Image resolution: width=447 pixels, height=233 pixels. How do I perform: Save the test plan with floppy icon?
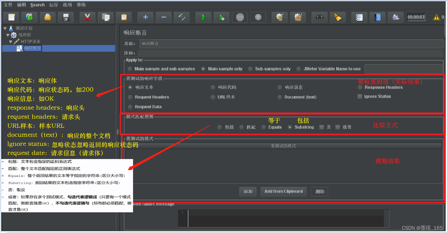coord(66,17)
